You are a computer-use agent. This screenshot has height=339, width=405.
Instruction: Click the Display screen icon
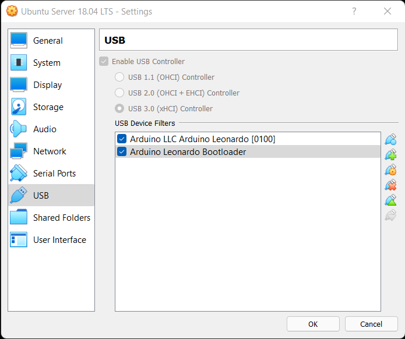(19, 84)
